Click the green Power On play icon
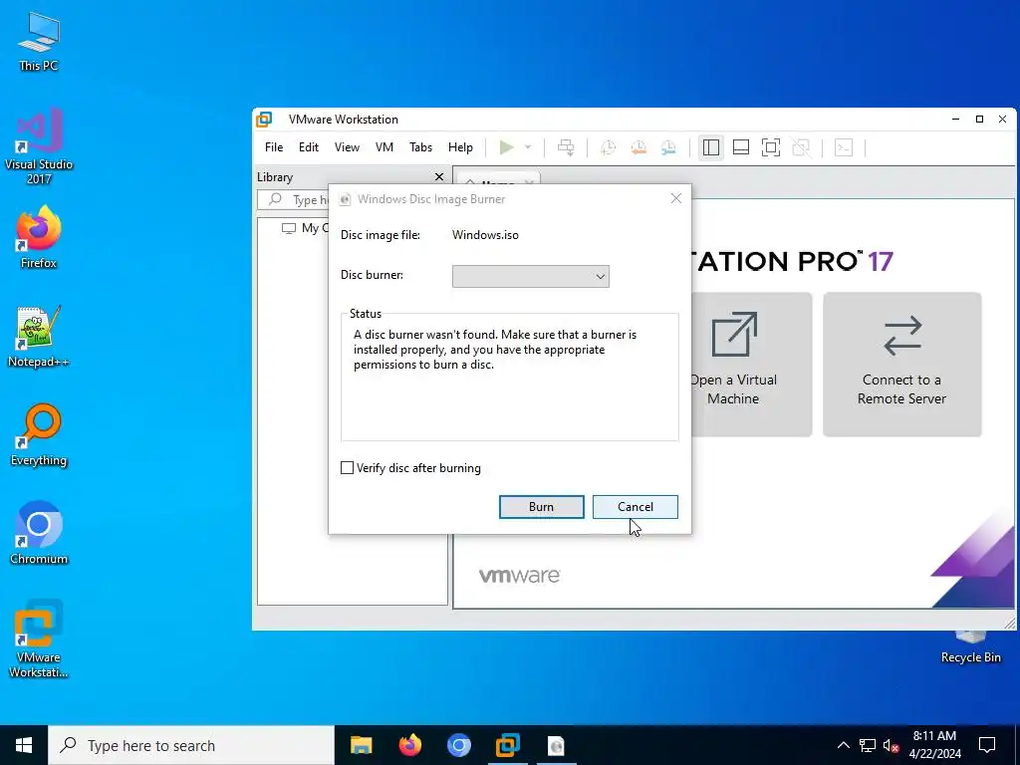 (506, 147)
